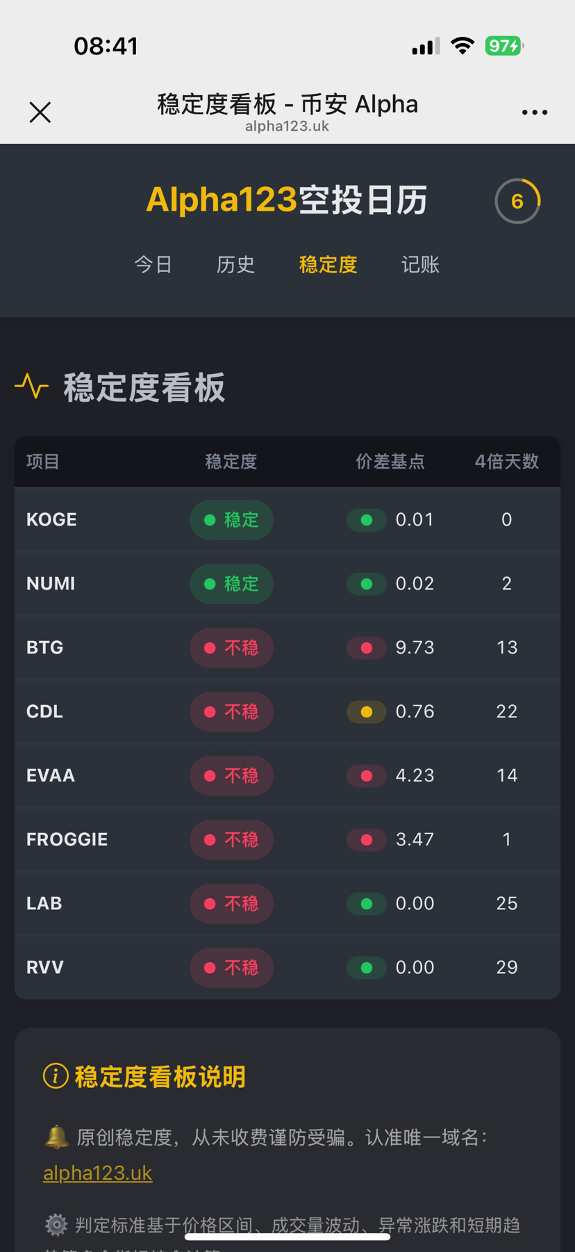Open the alpha123.uk link
The width and height of the screenshot is (575, 1252).
(x=98, y=1173)
